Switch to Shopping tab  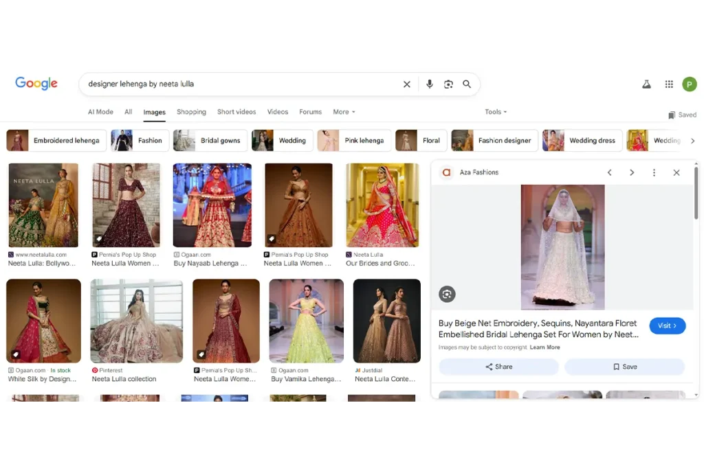(191, 112)
